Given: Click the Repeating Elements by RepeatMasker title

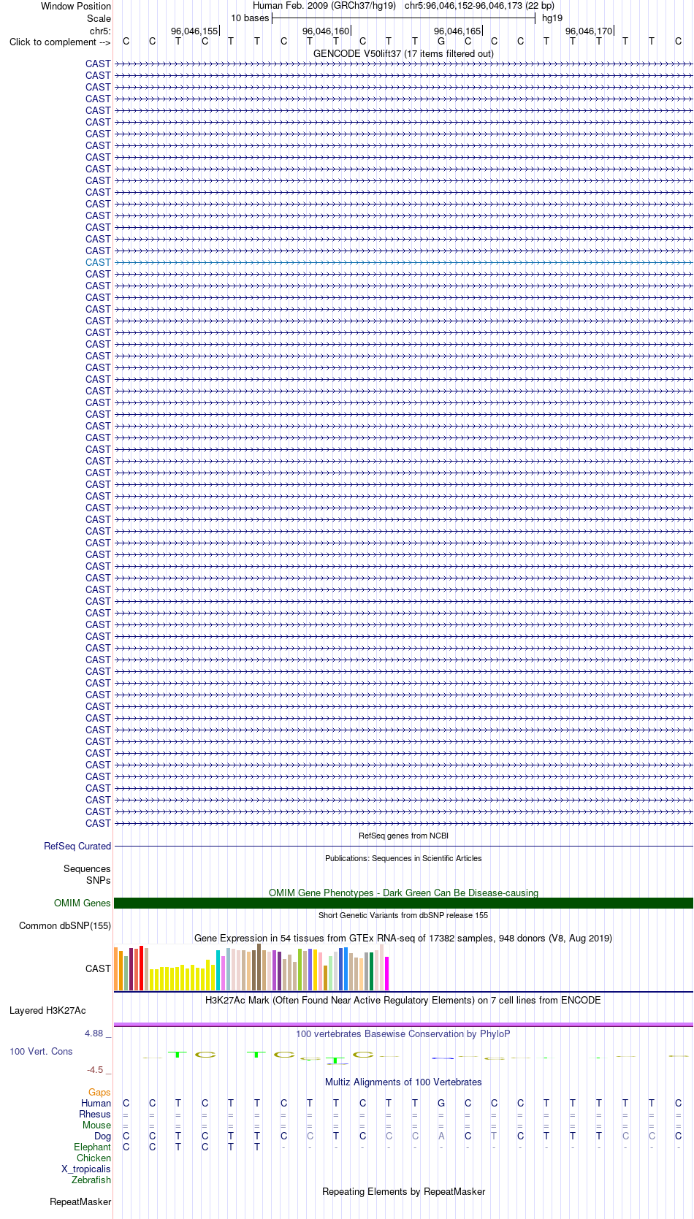Looking at the screenshot, I should coord(403,1191).
